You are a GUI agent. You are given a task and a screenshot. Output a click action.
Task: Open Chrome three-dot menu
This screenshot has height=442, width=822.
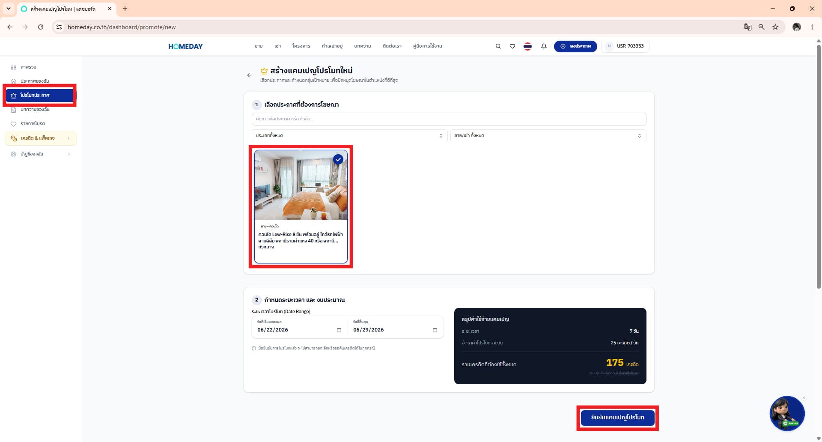(x=812, y=27)
